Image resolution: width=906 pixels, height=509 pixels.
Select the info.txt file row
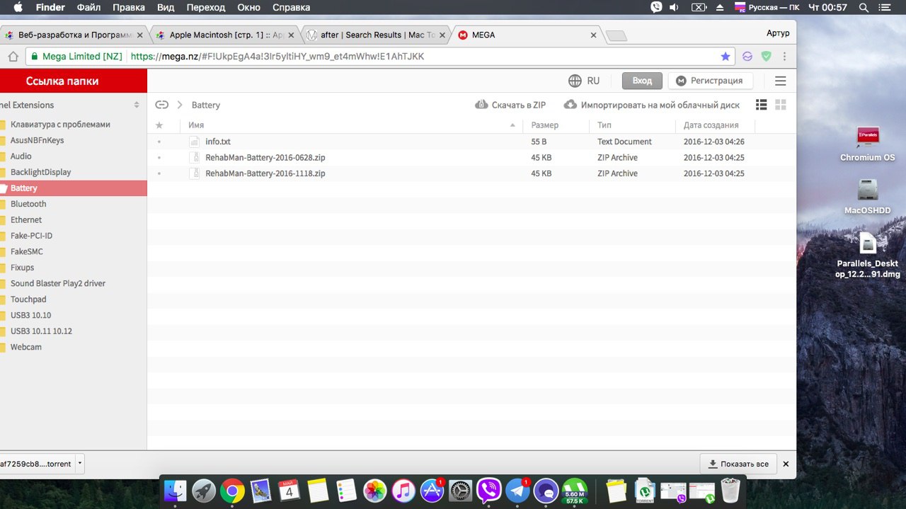coord(471,142)
